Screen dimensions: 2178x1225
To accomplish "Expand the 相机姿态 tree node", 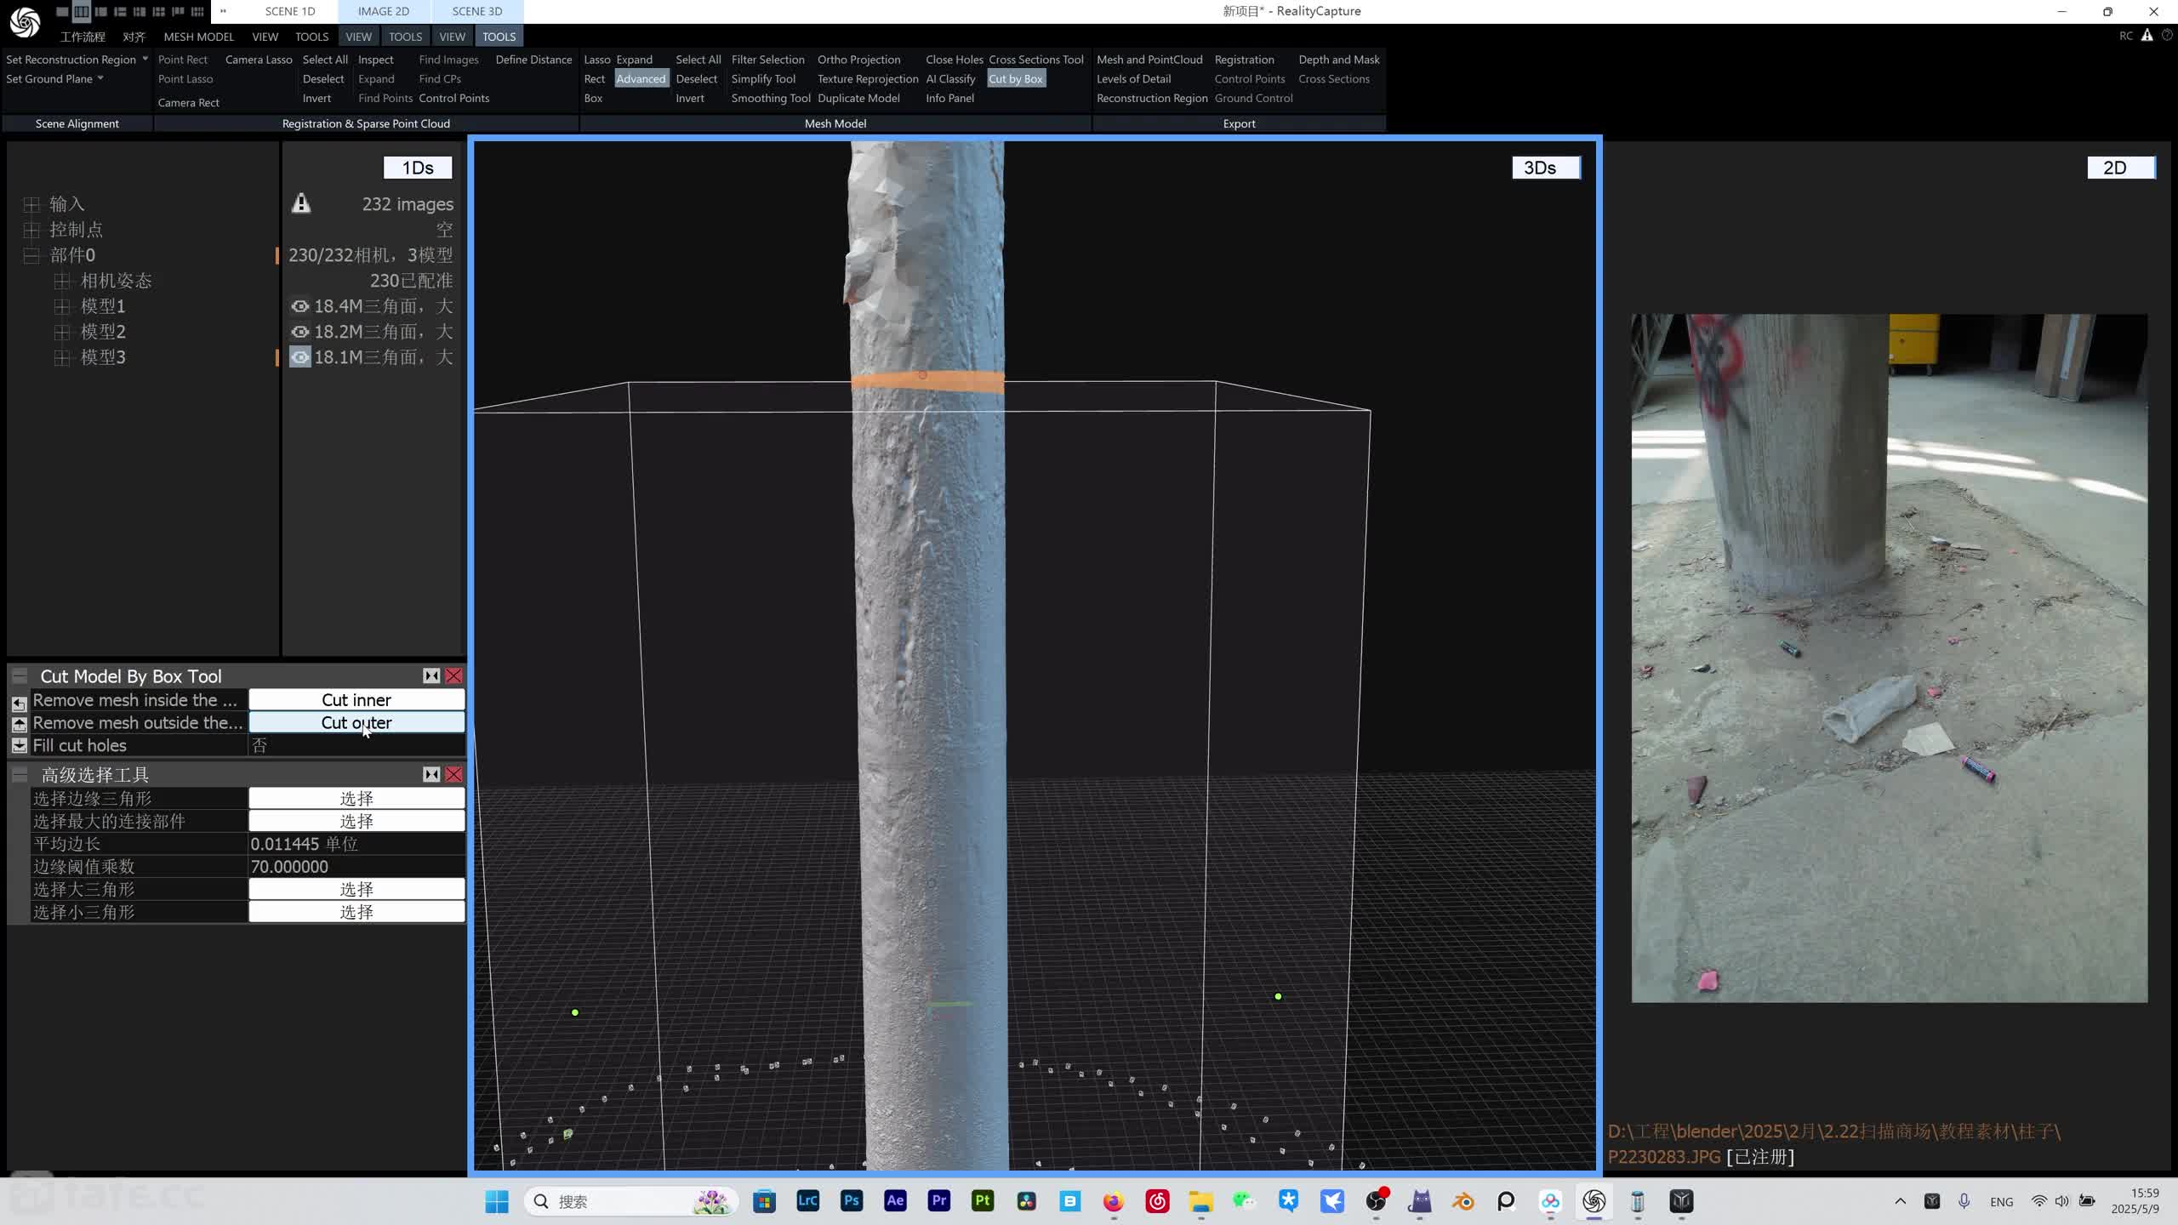I will point(62,281).
